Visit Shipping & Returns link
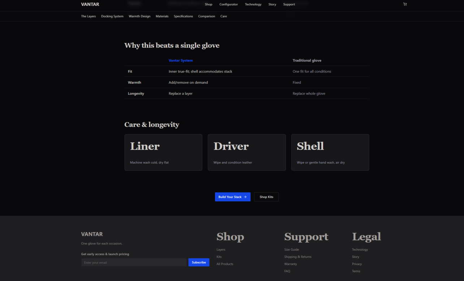Viewport: 464px width, 281px height. 298,257
